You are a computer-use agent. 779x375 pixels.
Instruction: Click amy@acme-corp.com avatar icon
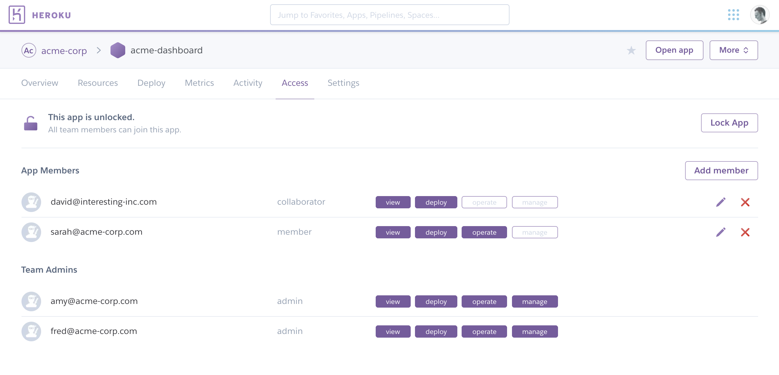click(31, 301)
